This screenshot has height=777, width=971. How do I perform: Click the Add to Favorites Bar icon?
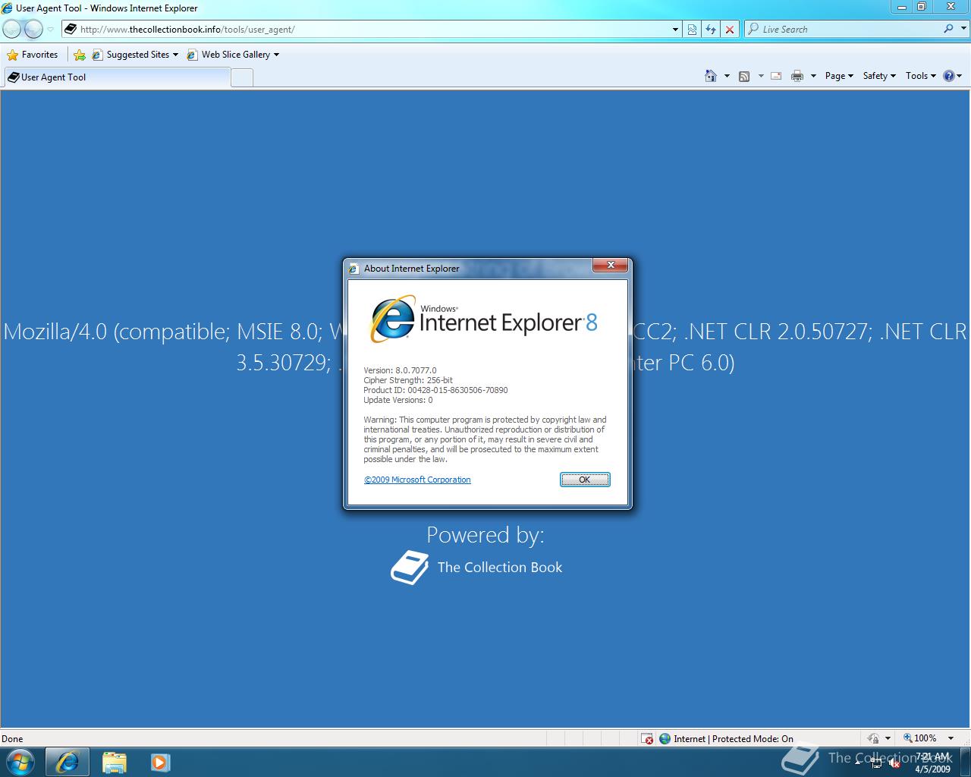[80, 55]
